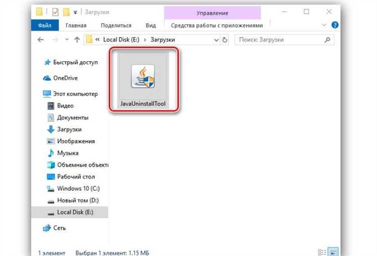The image size is (377, 256).
Task: Maximize the Загрузки Explorer window
Action: 306,12
